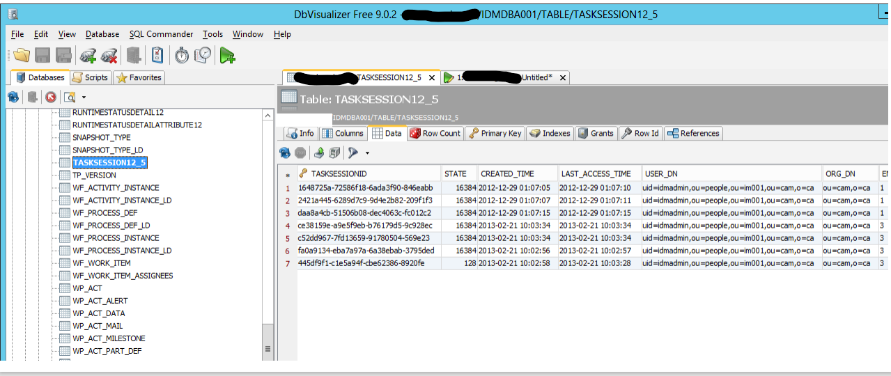Open the Row Id sub-tab

[x=640, y=133]
